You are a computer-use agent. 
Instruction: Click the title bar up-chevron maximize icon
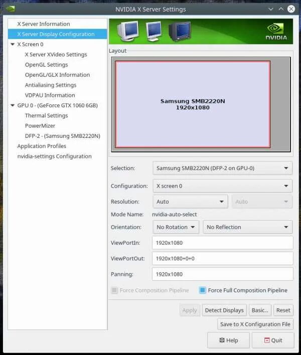(x=281, y=10)
